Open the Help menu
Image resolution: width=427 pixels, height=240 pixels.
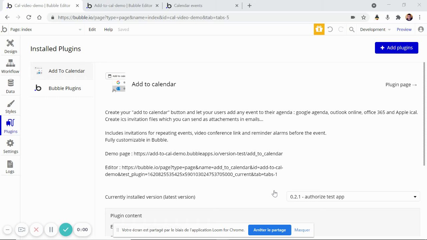(x=108, y=29)
